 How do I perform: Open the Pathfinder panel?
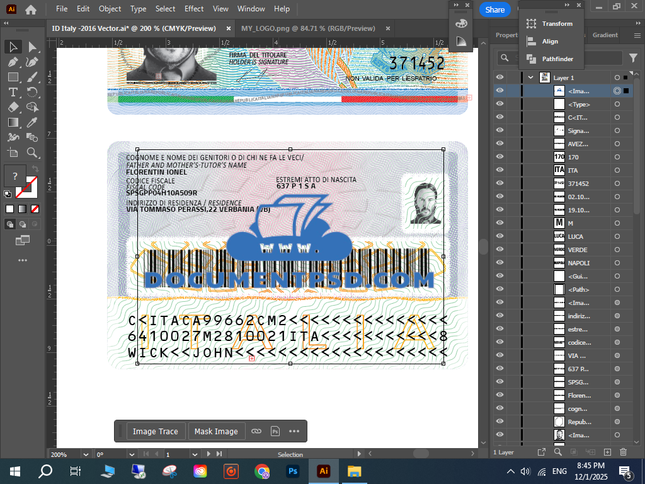(x=557, y=59)
